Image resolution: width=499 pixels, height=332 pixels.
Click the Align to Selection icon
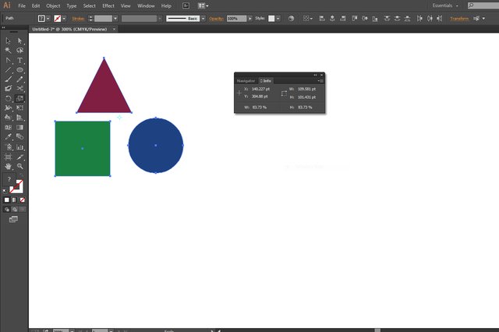pyautogui.click(x=307, y=19)
